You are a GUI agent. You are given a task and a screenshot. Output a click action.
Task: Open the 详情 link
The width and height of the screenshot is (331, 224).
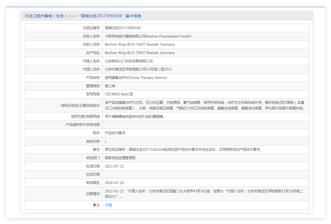click(x=108, y=205)
